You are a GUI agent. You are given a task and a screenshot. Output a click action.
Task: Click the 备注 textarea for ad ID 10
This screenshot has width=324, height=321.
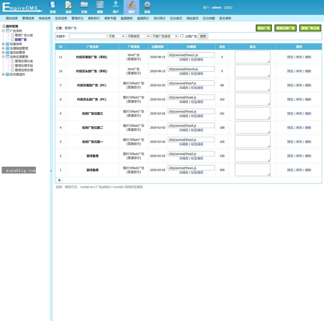[x=252, y=71]
